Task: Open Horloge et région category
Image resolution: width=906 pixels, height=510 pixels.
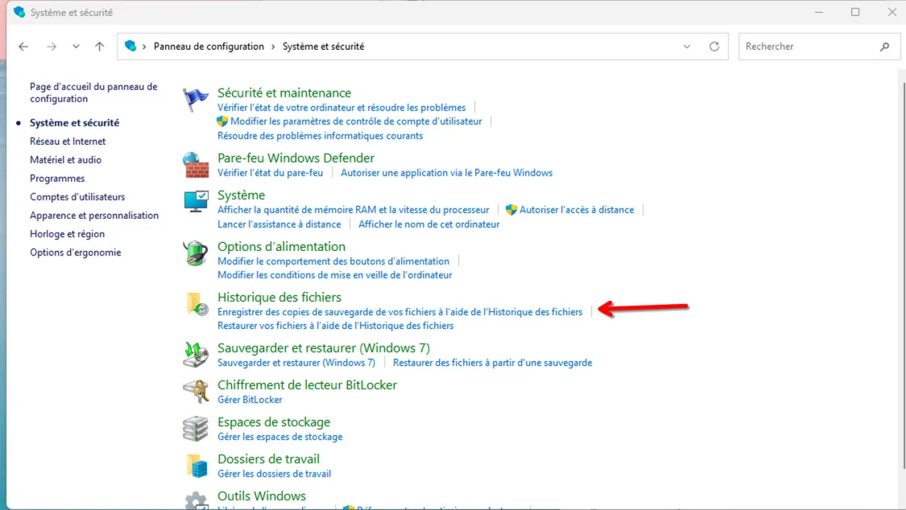Action: (67, 233)
